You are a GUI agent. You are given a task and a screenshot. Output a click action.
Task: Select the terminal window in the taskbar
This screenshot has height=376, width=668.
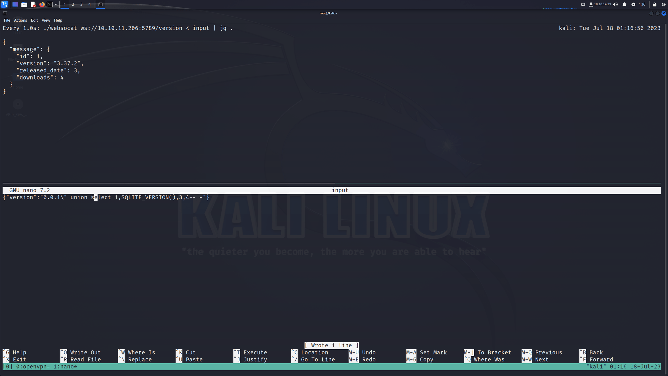point(100,4)
